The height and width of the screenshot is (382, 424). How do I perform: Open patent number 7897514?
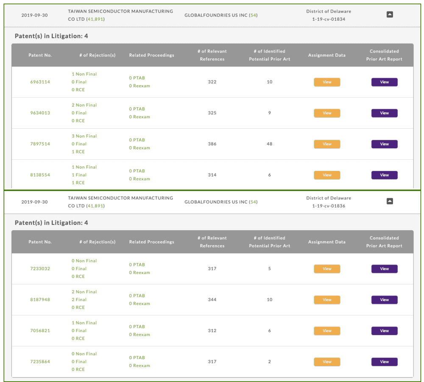[x=40, y=144]
